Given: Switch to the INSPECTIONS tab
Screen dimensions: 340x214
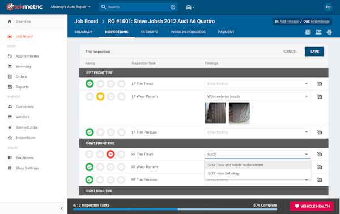Looking at the screenshot, I should tap(117, 32).
